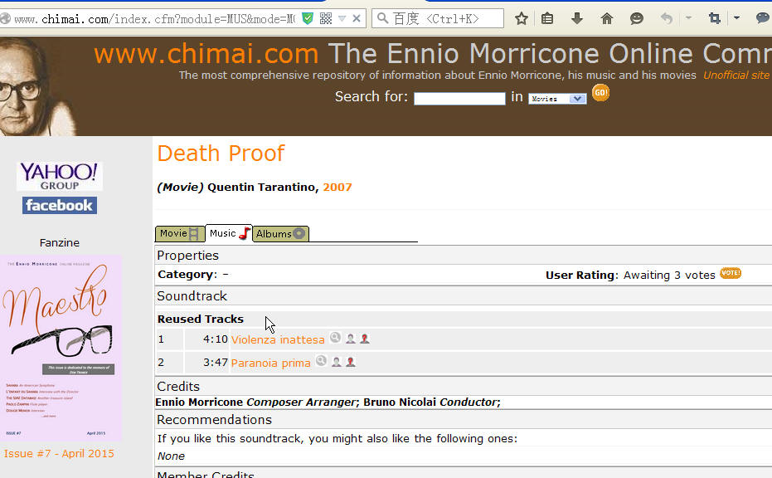Click the 'Awaiting 3 votes' rating text

coord(669,275)
